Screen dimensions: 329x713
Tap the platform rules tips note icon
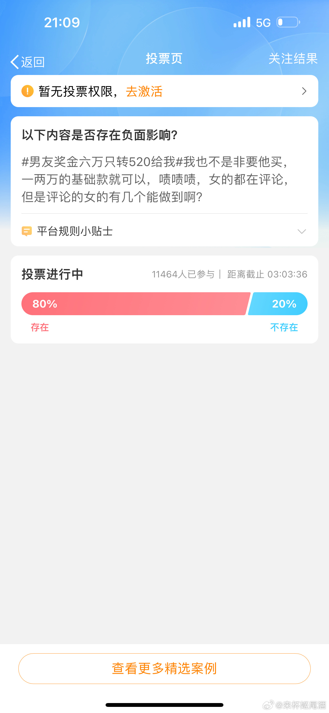tap(27, 231)
